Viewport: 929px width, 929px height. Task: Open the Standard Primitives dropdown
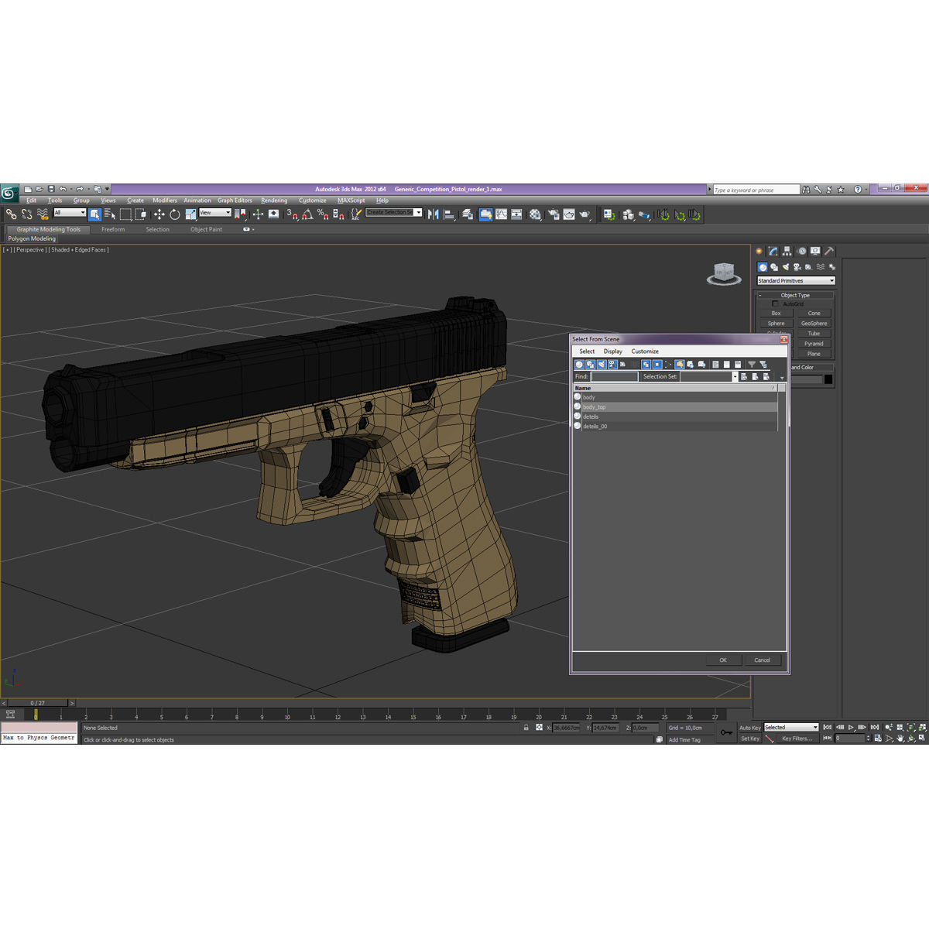(x=796, y=280)
